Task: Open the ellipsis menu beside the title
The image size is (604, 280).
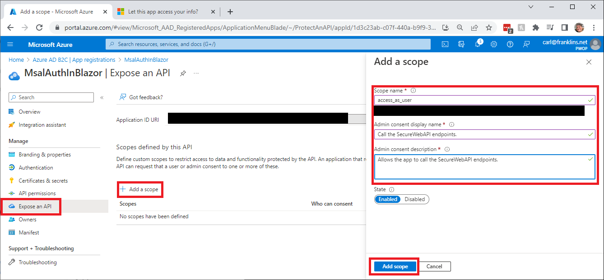Action: [196, 73]
